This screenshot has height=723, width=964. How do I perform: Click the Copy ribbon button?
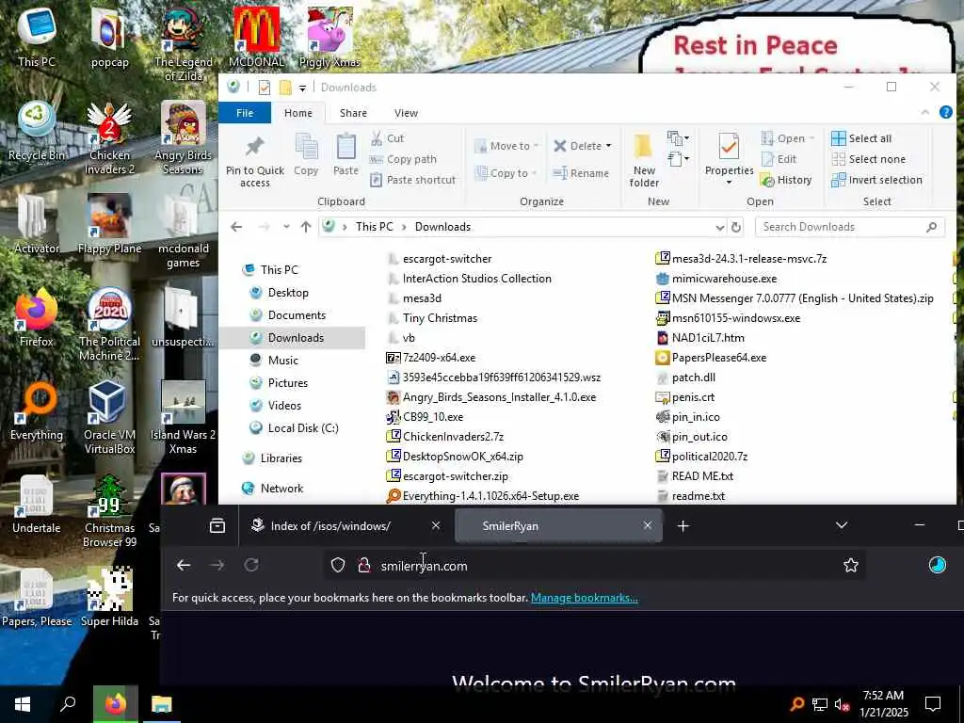click(306, 155)
